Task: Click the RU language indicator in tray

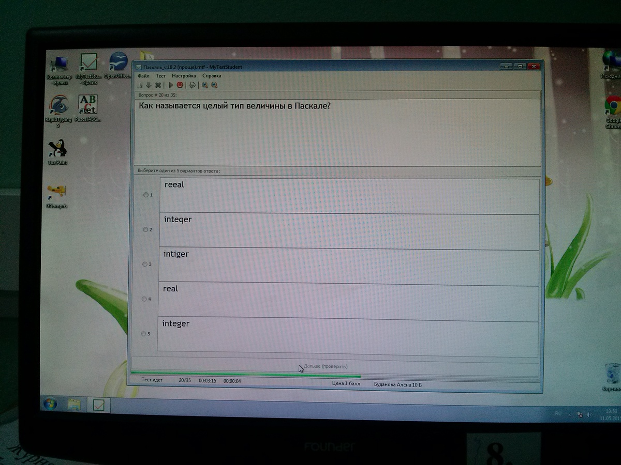Action: pyautogui.click(x=558, y=414)
